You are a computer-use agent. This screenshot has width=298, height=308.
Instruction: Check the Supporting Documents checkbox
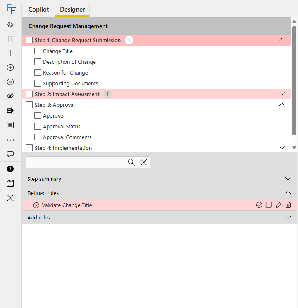38,83
